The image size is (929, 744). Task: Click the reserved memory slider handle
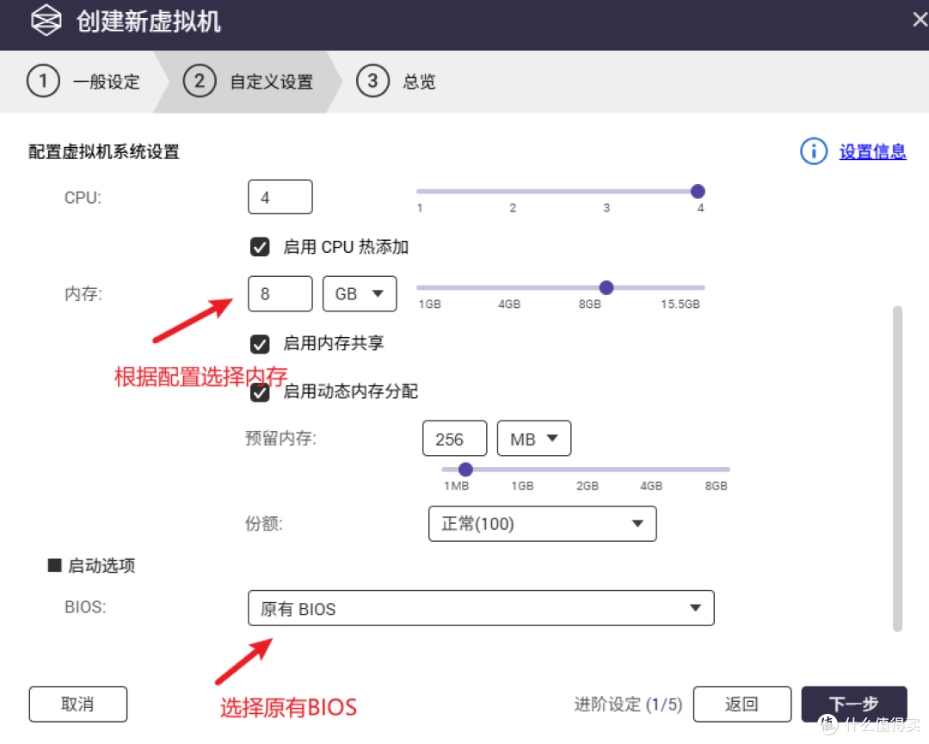click(x=465, y=469)
